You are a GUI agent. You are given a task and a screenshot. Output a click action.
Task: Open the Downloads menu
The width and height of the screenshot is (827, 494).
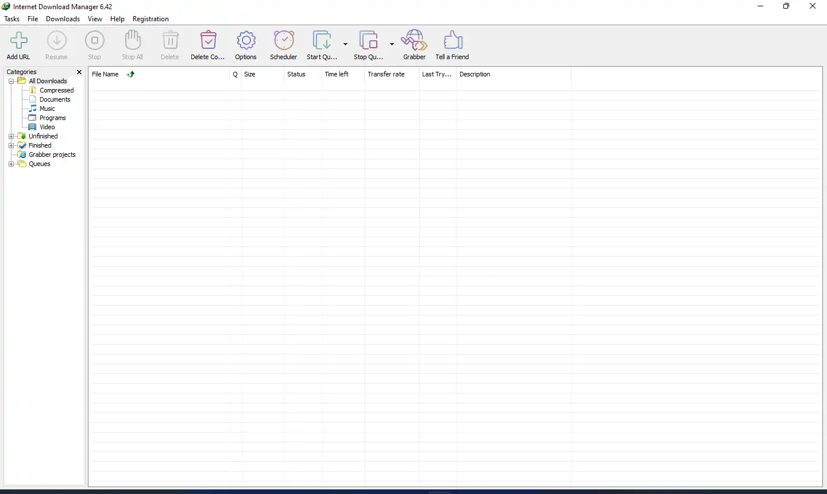click(x=63, y=19)
